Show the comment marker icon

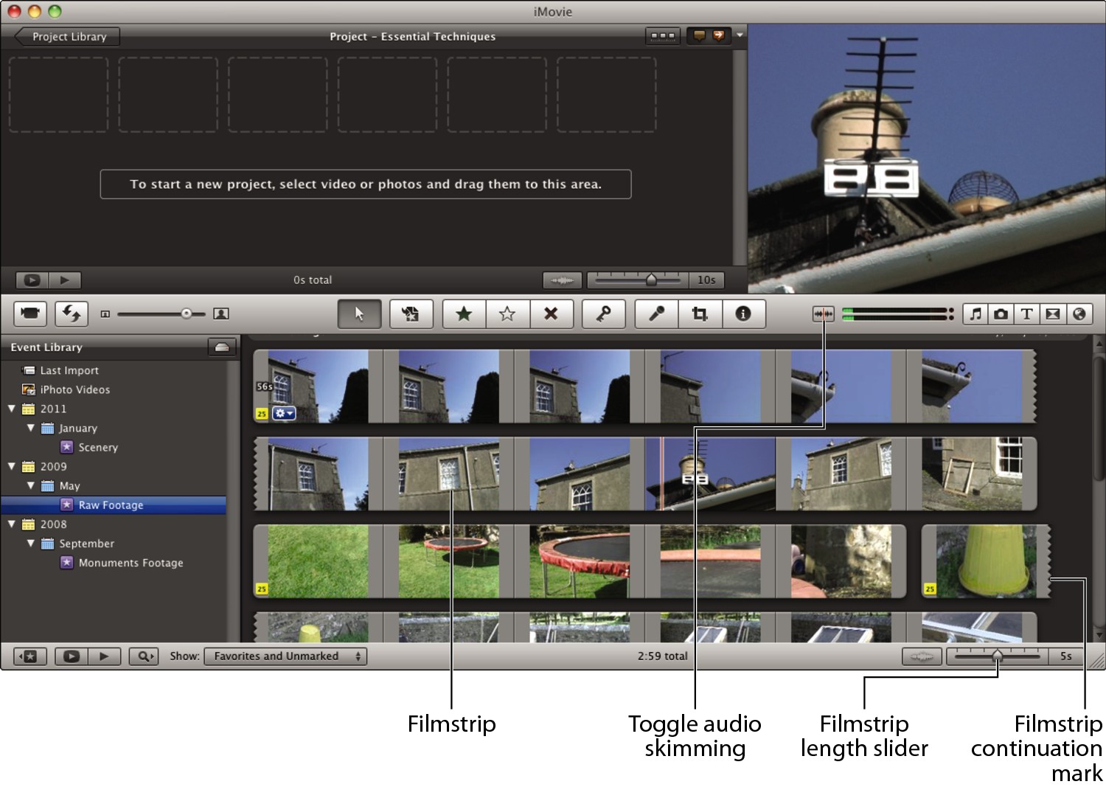tap(699, 35)
